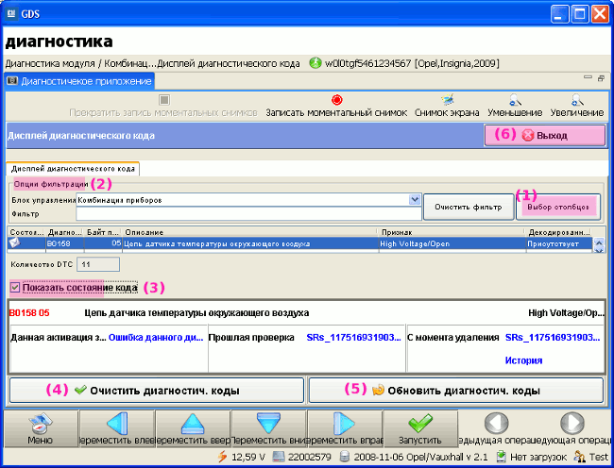Click the Декодированн... column header
The width and height of the screenshot is (614, 468).
(558, 232)
